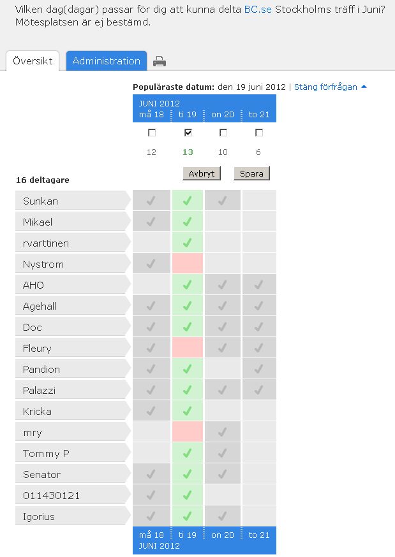Switch to the Administration tab
Image resolution: width=395 pixels, height=557 pixels.
click(107, 61)
